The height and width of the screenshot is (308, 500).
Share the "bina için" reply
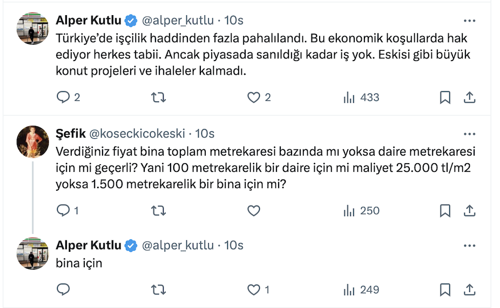point(470,290)
